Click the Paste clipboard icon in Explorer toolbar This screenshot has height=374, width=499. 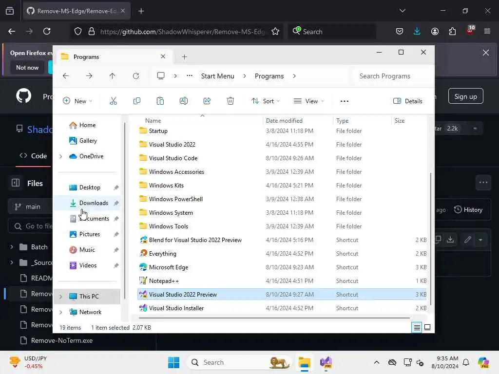click(x=160, y=101)
